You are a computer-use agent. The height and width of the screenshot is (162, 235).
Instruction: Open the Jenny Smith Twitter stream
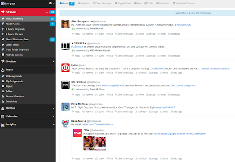click(28, 45)
